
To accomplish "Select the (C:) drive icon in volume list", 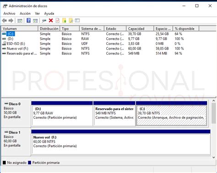I will point(4,33).
